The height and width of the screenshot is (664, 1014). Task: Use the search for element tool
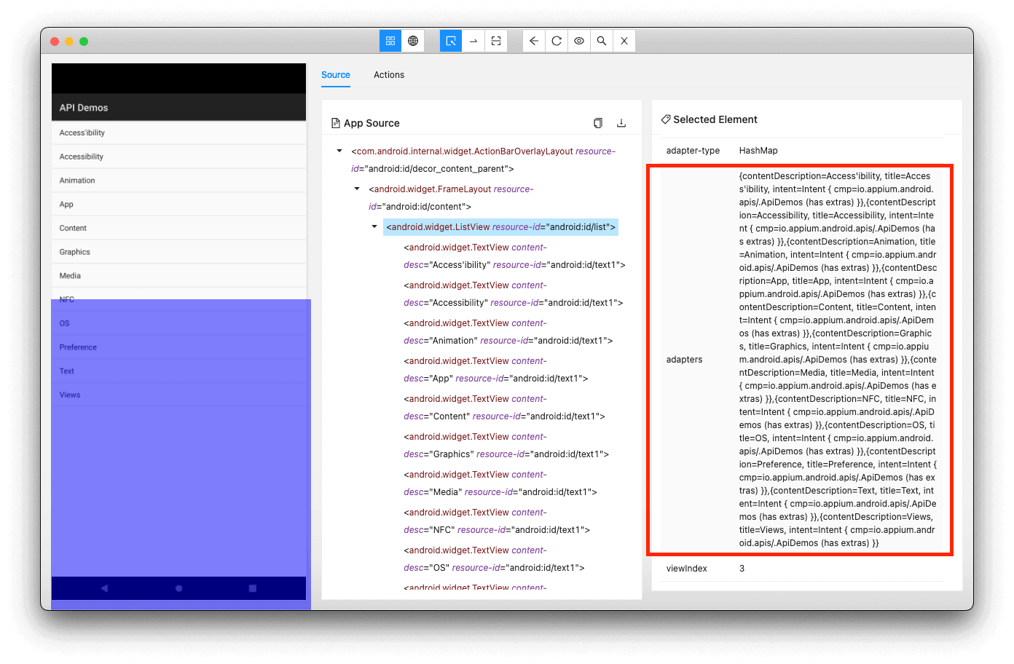601,41
